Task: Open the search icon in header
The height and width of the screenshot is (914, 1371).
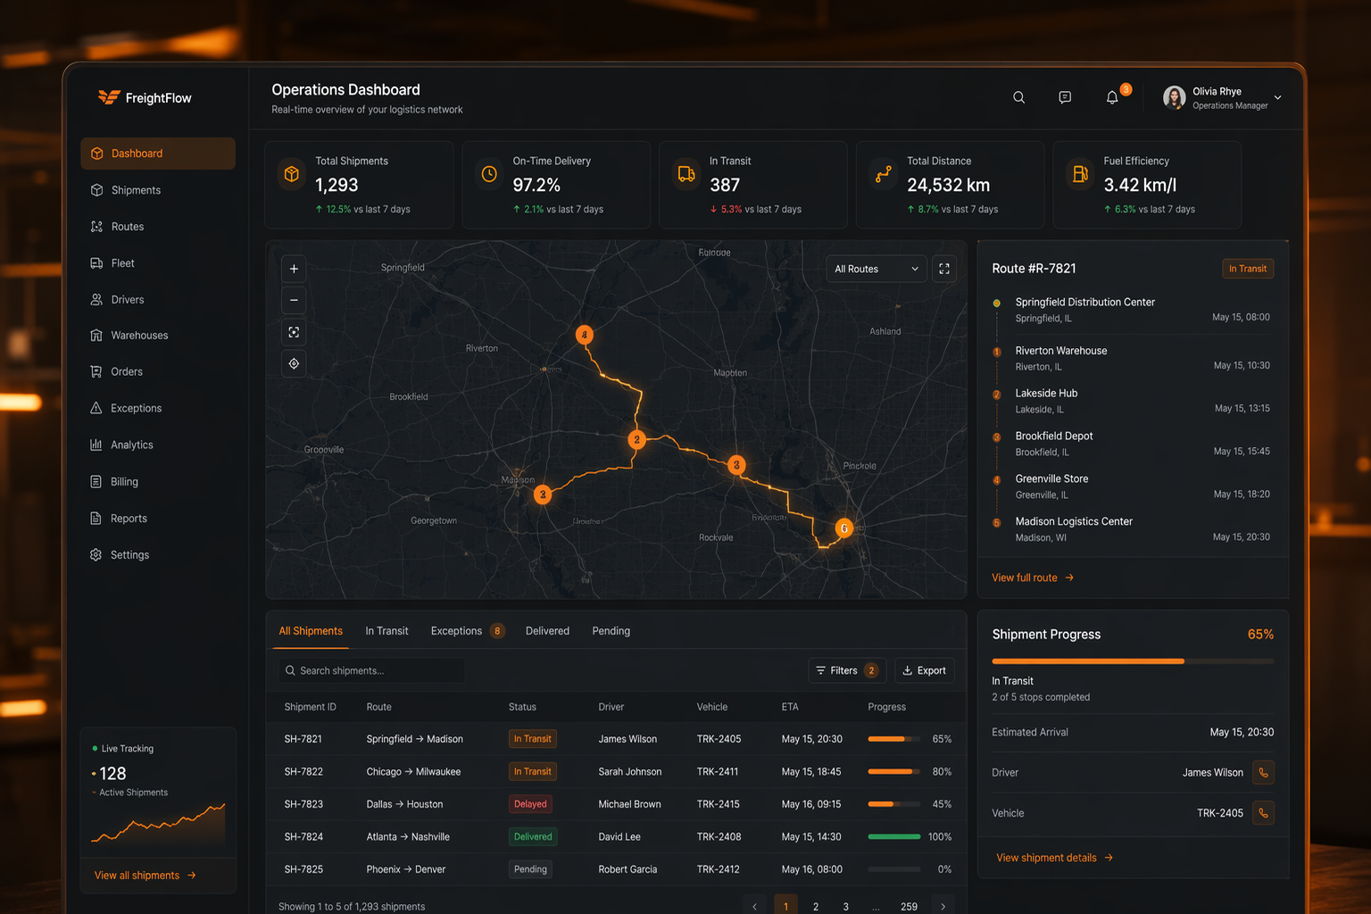Action: click(1018, 97)
